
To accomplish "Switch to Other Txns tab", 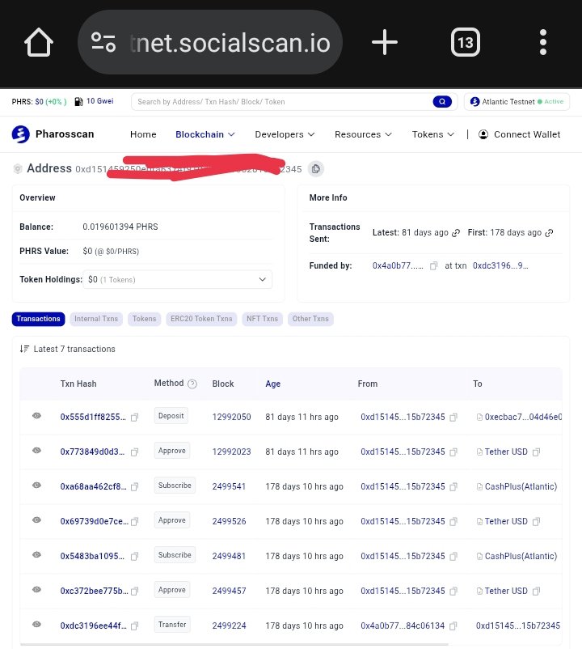I will [x=310, y=319].
